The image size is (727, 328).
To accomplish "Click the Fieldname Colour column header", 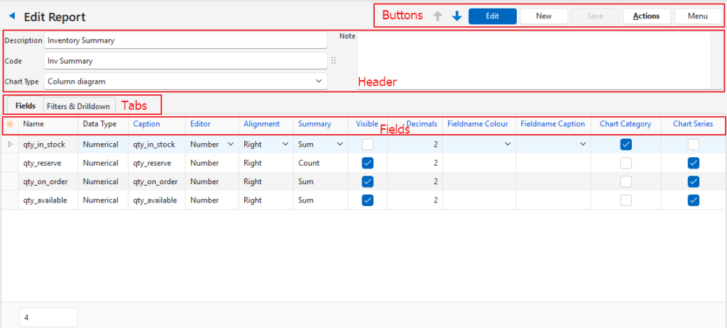I will point(479,124).
